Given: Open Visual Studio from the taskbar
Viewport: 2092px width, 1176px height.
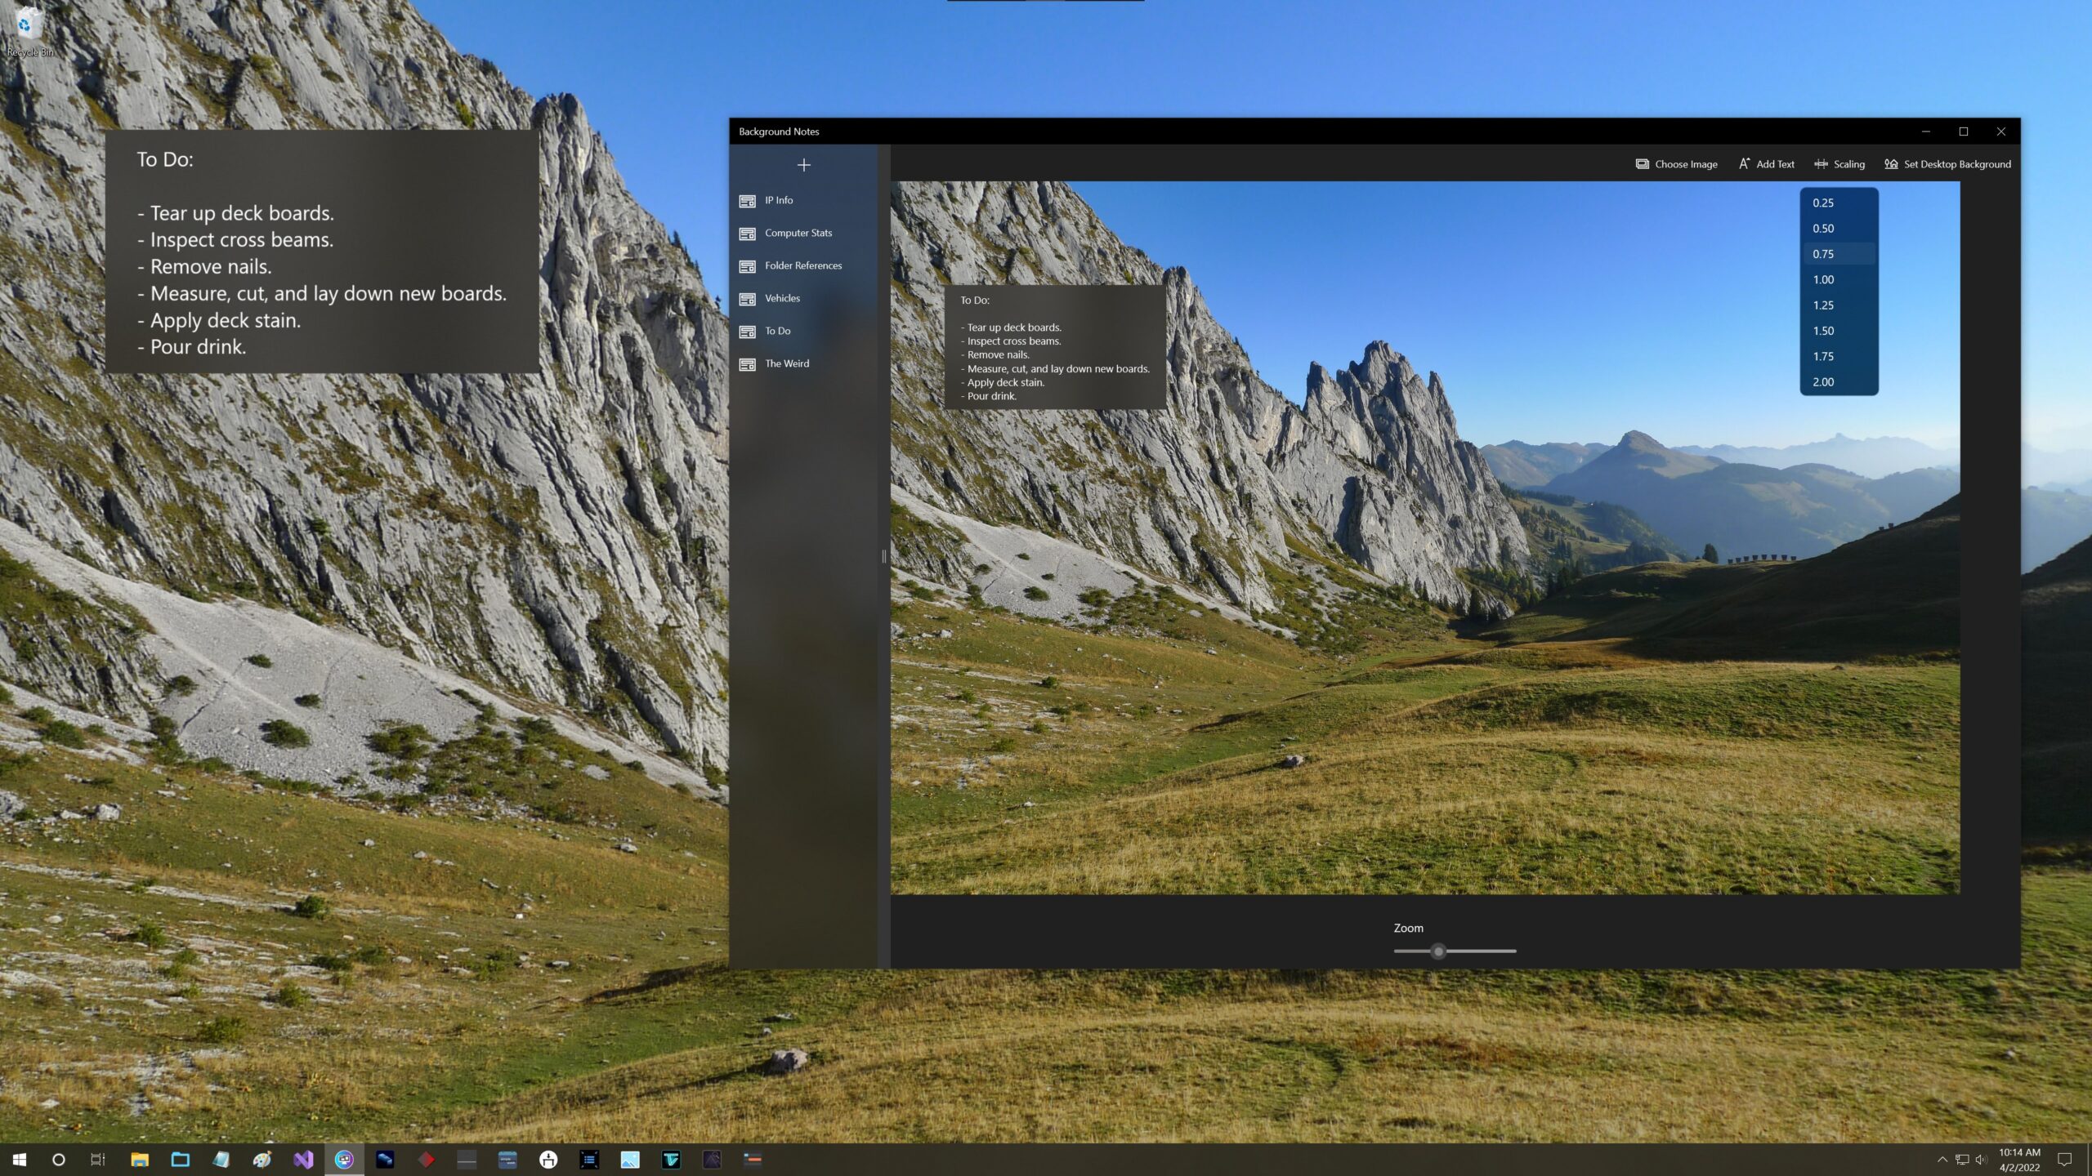Looking at the screenshot, I should (x=303, y=1159).
